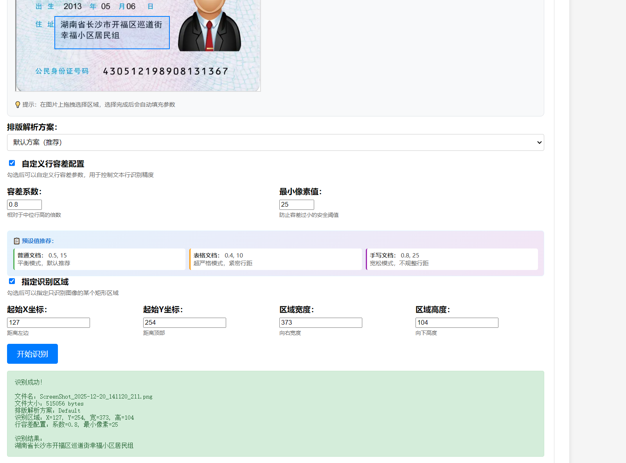Click the lightbulb hint icon
Screen dimensions: 626x463
(x=18, y=105)
